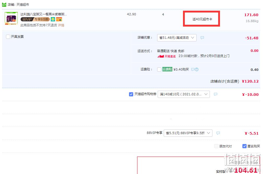The image size is (263, 174).
Task: Enable the 运费险 checkbox
Action: tap(159, 69)
